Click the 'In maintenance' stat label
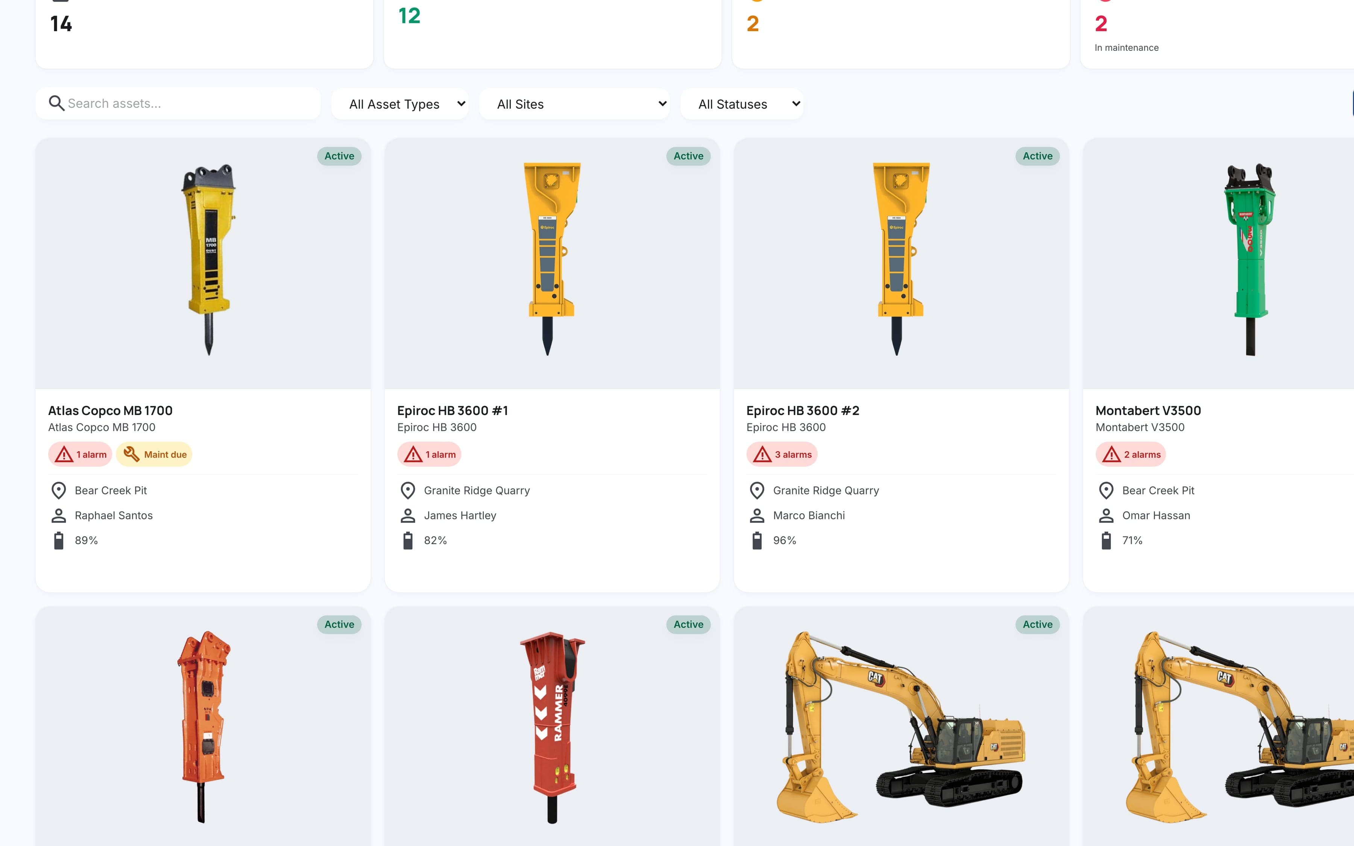Viewport: 1354px width, 846px height. [x=1126, y=48]
